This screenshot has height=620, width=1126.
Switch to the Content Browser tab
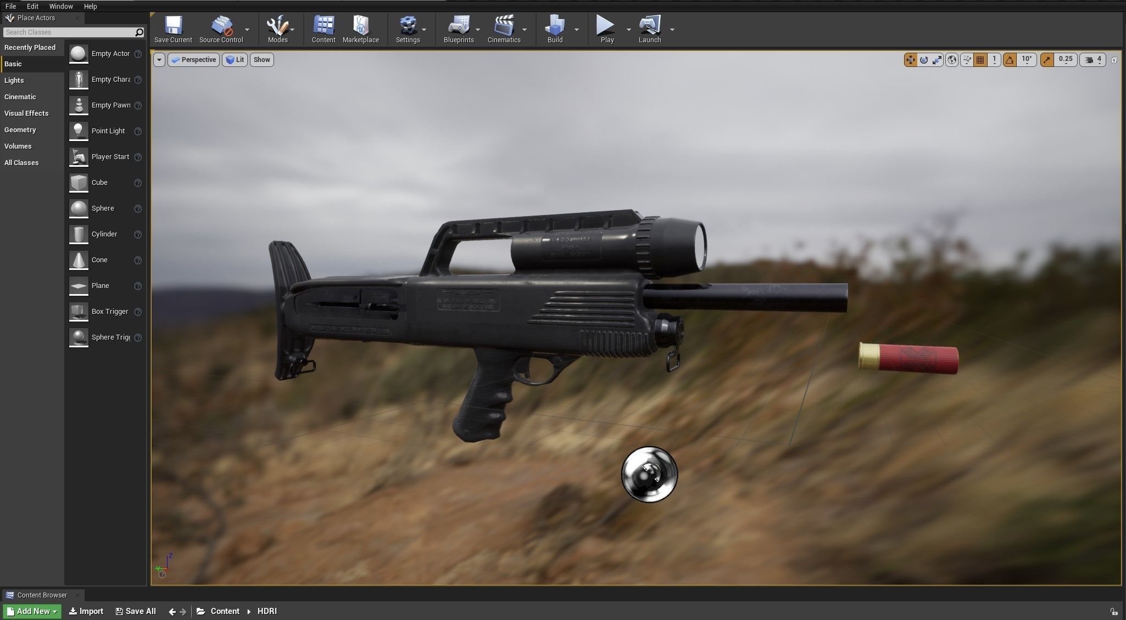pyautogui.click(x=42, y=595)
